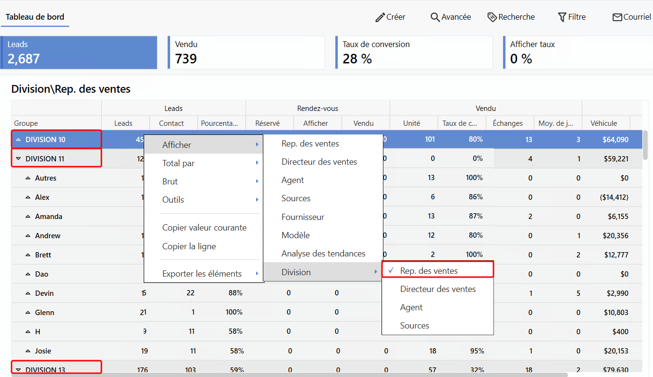Choose Directeur des ventes in Division submenu
653x377 pixels.
[438, 289]
